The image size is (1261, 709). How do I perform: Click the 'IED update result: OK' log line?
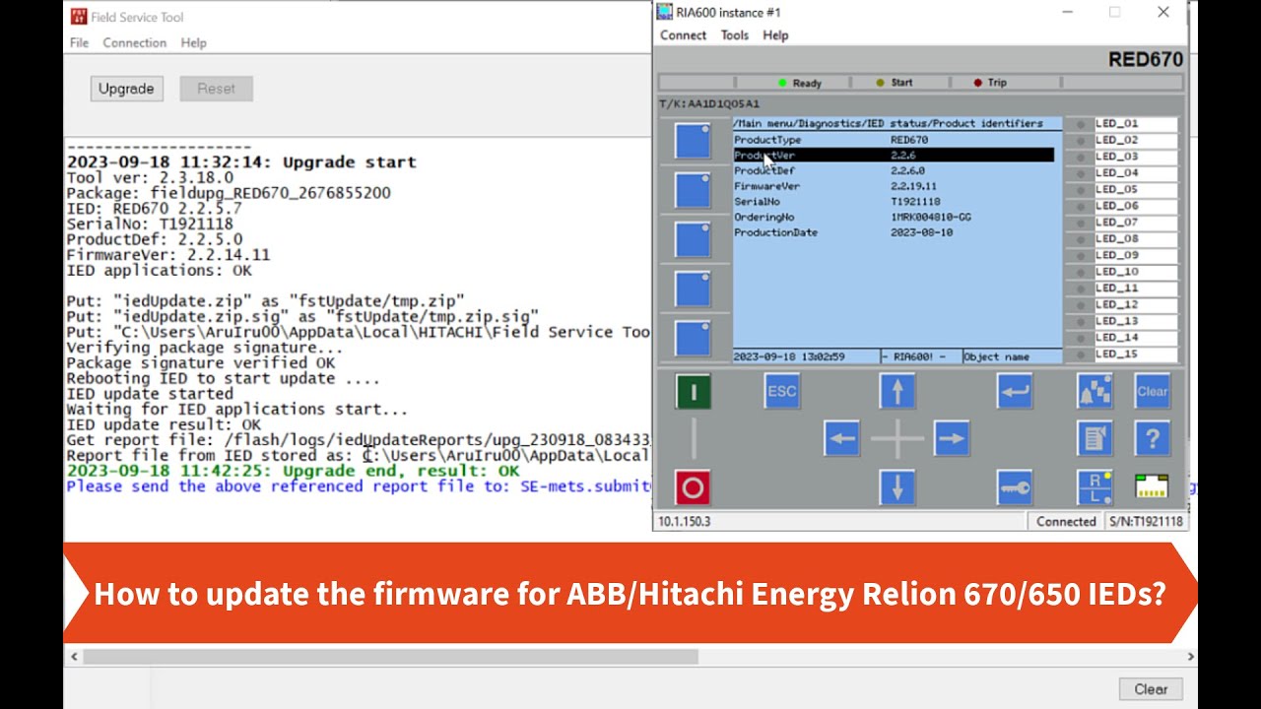pos(164,424)
